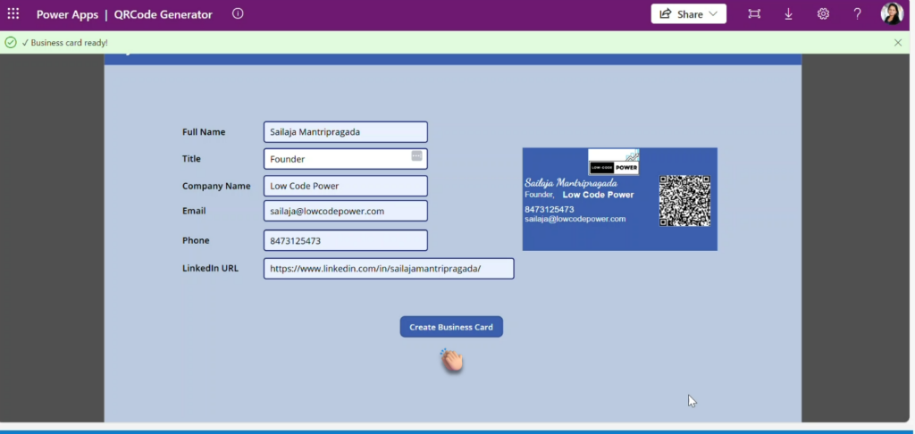The width and height of the screenshot is (915, 434).
Task: Click the Phone input field
Action: coord(346,240)
